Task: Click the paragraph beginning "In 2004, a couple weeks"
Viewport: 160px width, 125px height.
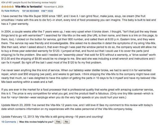Action: pyautogui.click(x=79, y=47)
